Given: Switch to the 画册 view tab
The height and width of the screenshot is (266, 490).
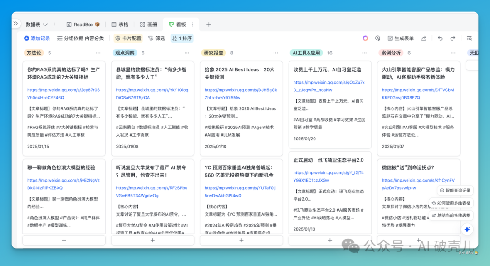Looking at the screenshot, I should (x=148, y=25).
